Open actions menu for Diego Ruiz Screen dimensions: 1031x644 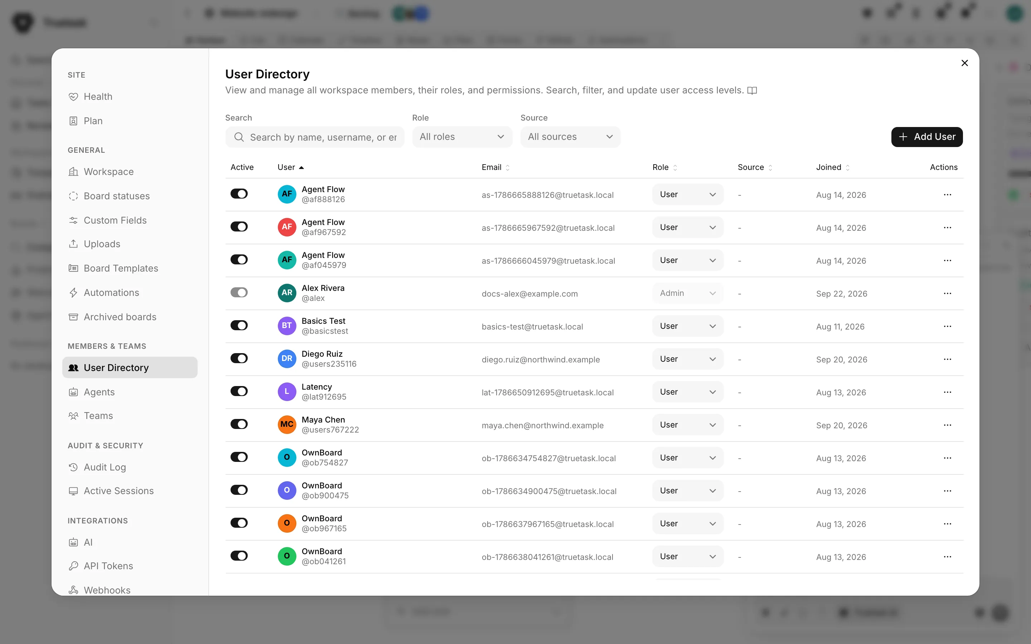pyautogui.click(x=947, y=359)
